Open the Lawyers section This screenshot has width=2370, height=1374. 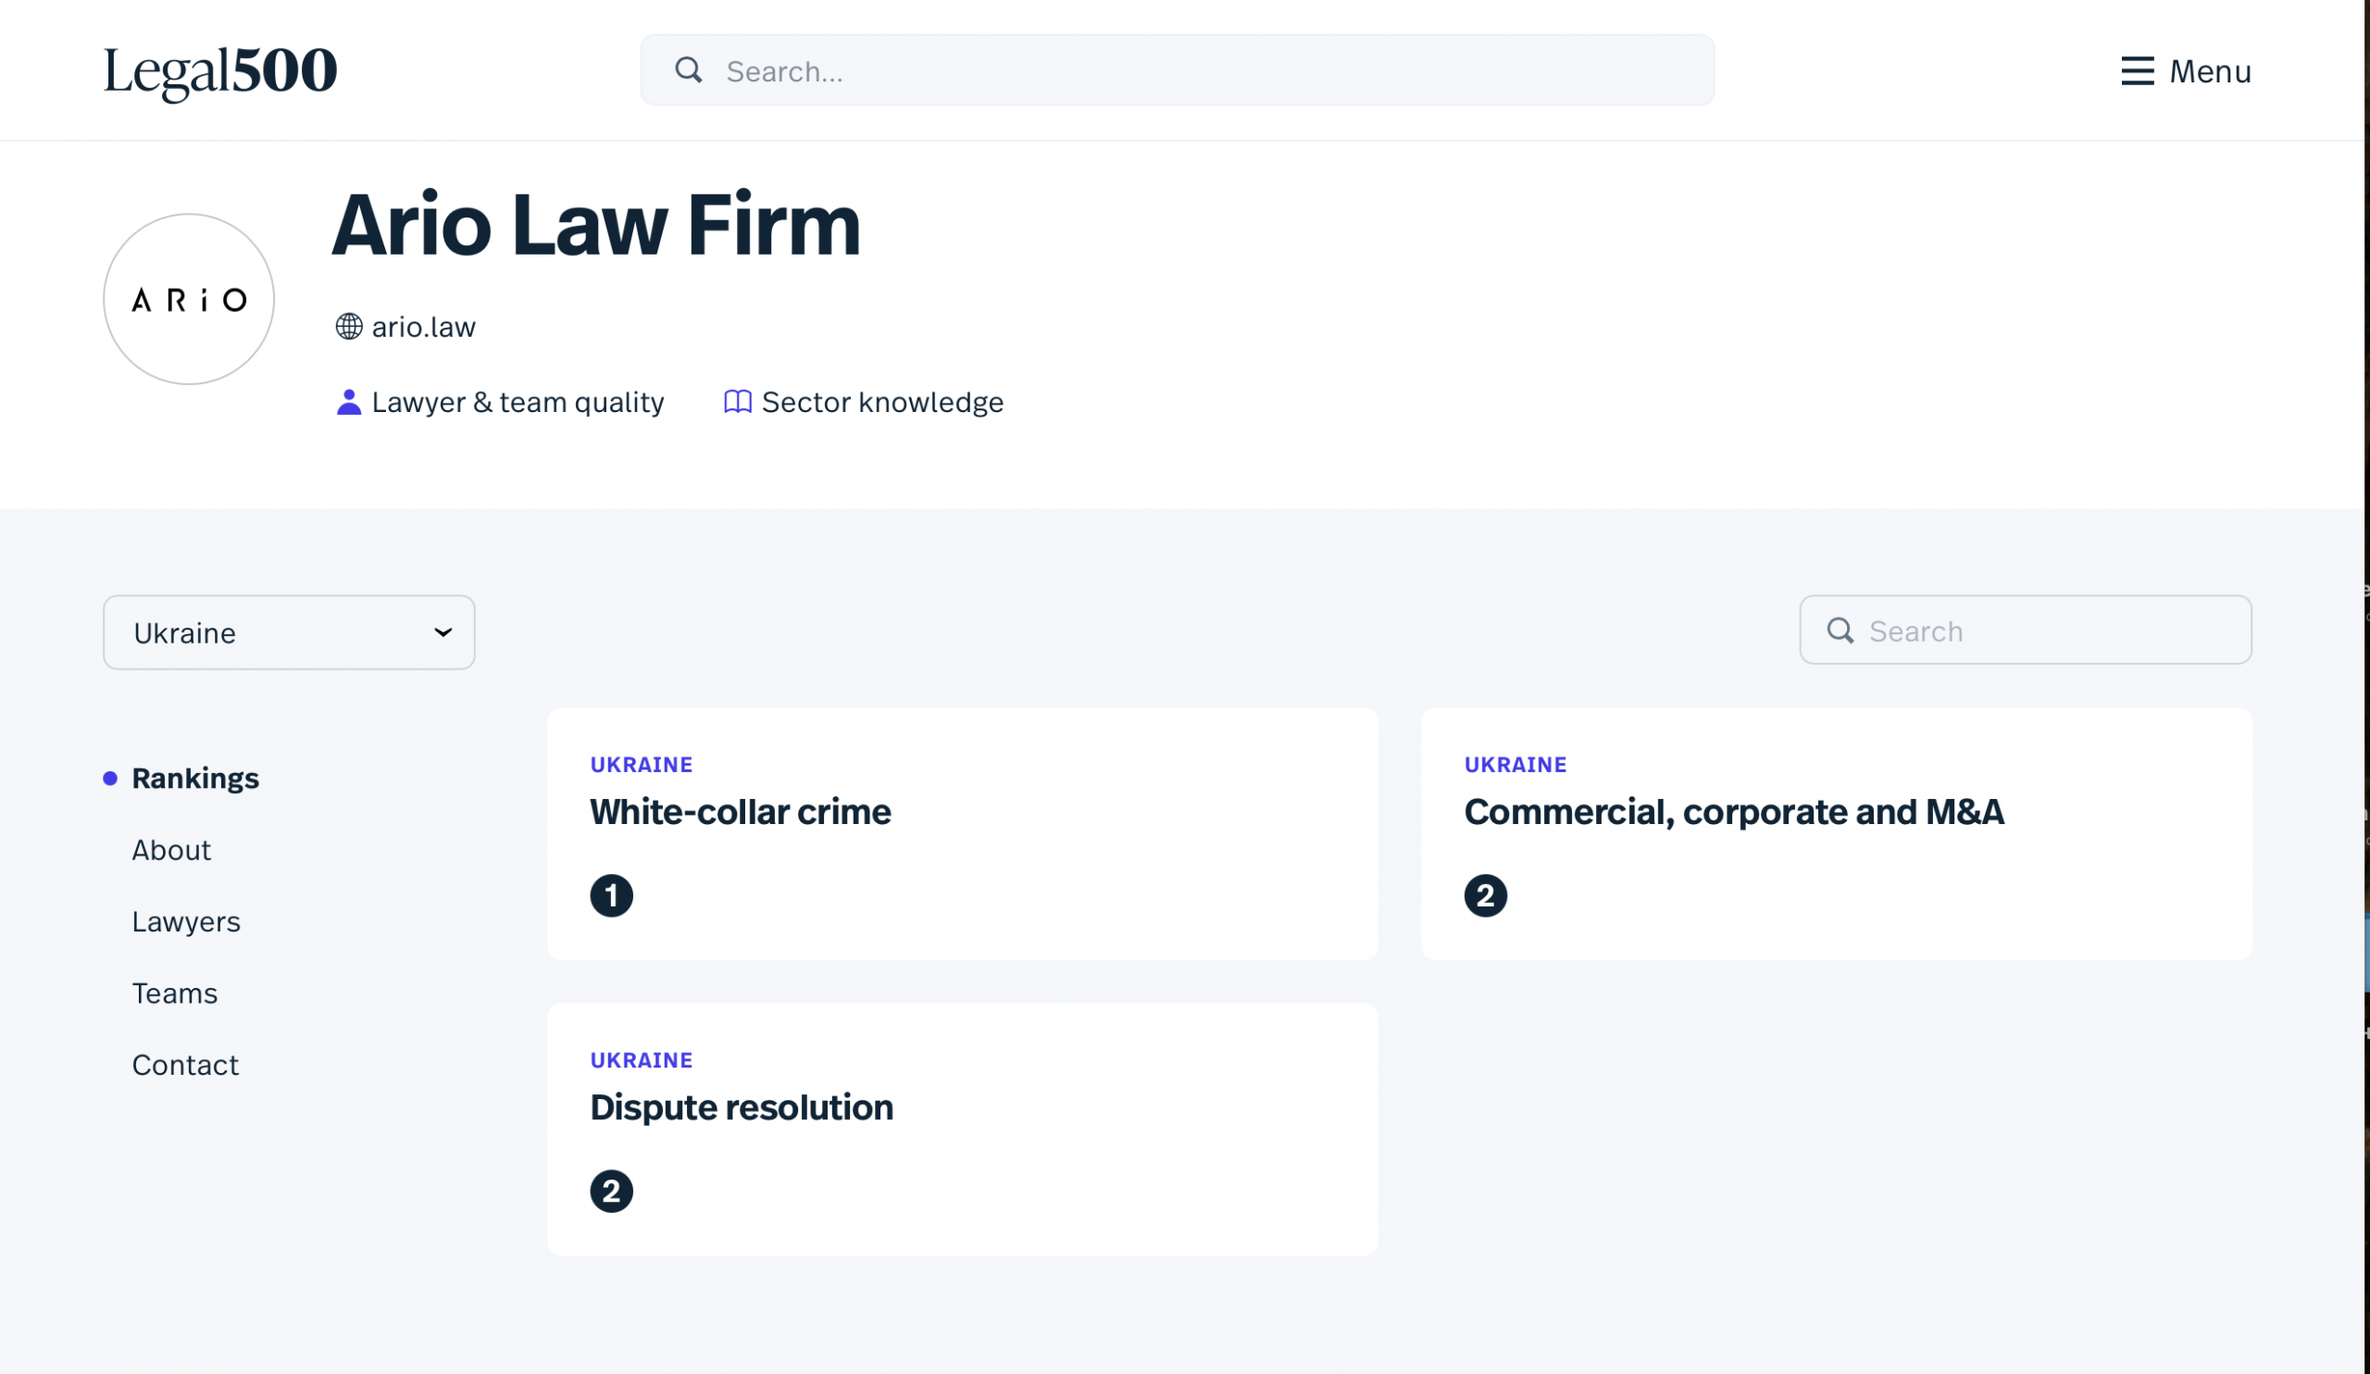coord(186,921)
